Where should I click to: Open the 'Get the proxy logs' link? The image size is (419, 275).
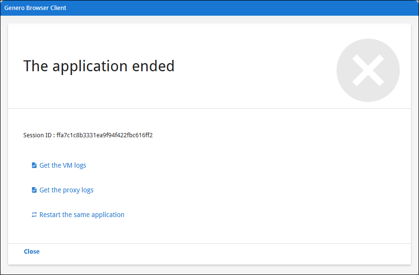[x=66, y=190]
